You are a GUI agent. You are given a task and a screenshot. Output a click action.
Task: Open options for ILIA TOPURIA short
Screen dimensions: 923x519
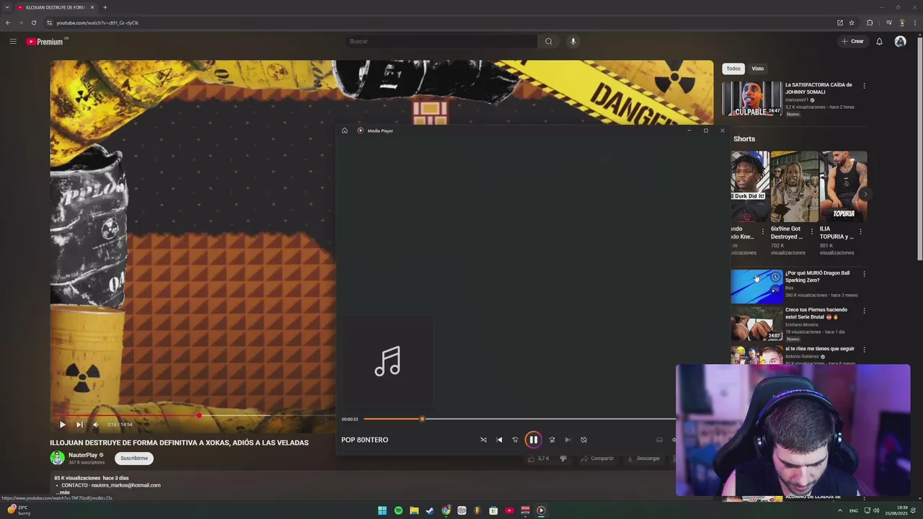[x=860, y=232]
